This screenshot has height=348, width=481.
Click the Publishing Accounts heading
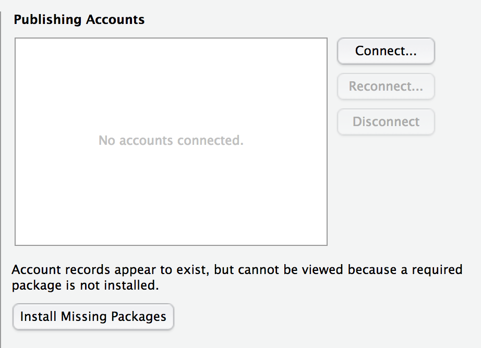coord(79,20)
